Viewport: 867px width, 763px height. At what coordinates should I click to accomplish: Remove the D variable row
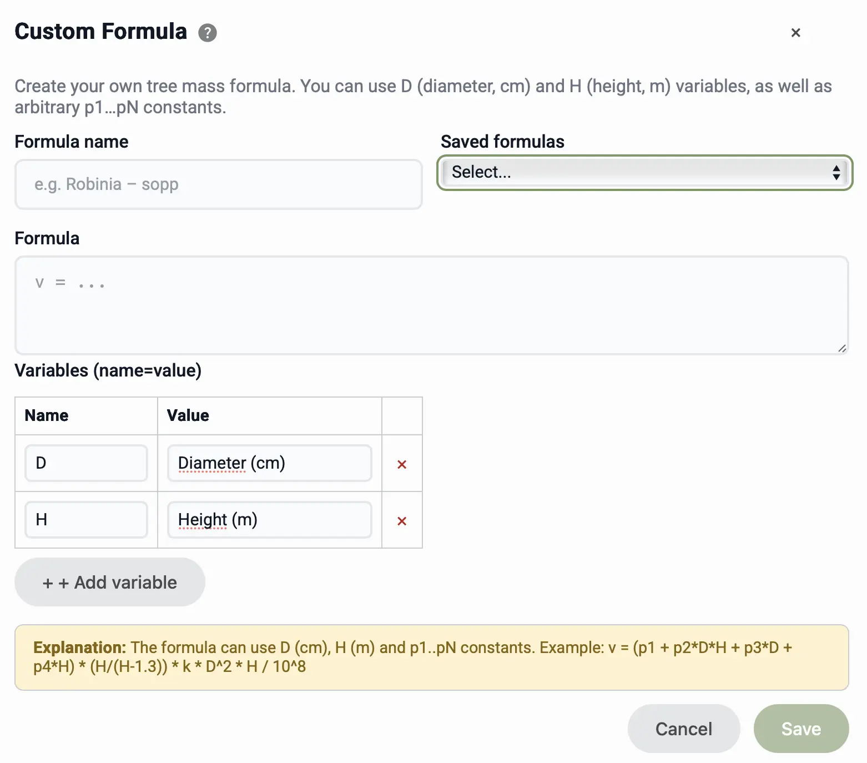pos(402,464)
